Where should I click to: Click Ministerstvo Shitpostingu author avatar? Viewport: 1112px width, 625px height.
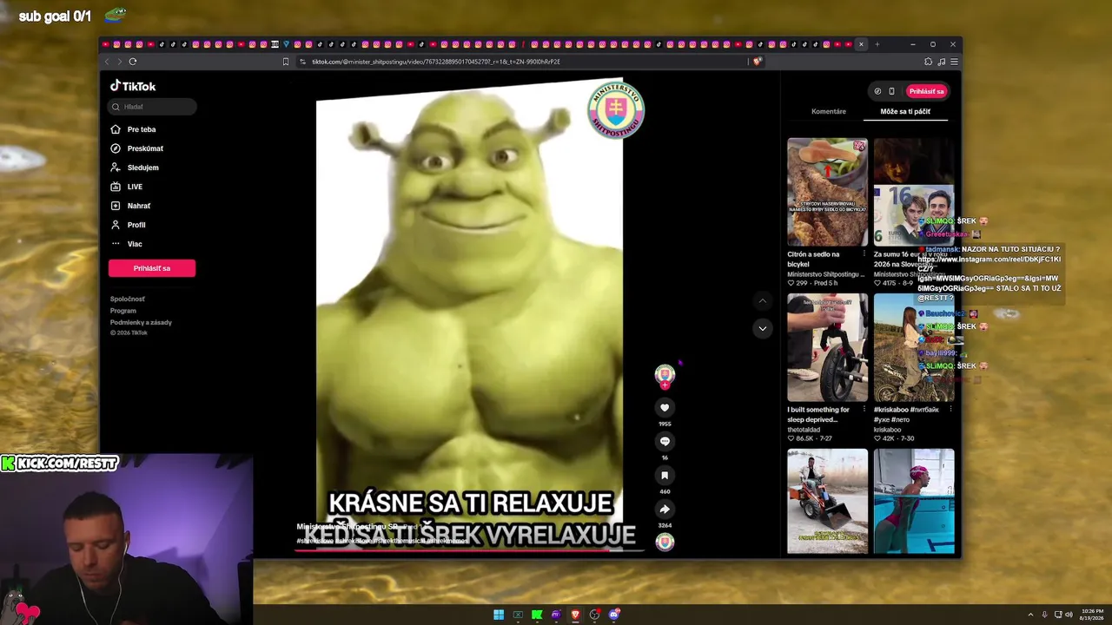(x=665, y=374)
